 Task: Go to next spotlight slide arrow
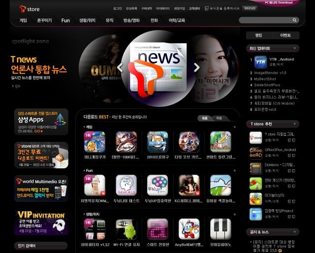tap(197, 67)
